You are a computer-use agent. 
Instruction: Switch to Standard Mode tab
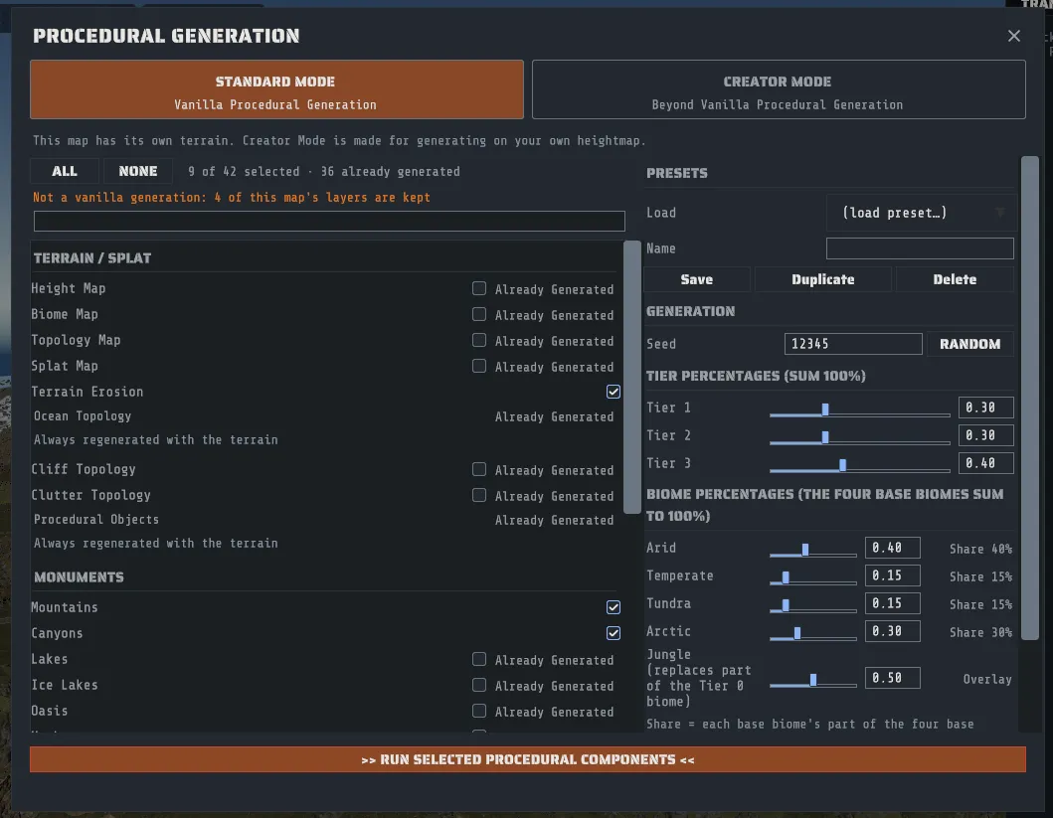[x=276, y=89]
